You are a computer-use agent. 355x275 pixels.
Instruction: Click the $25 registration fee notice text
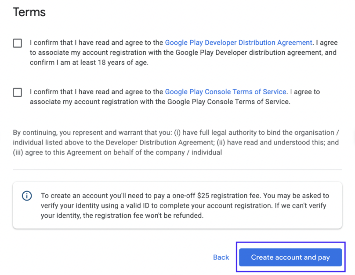(x=185, y=205)
